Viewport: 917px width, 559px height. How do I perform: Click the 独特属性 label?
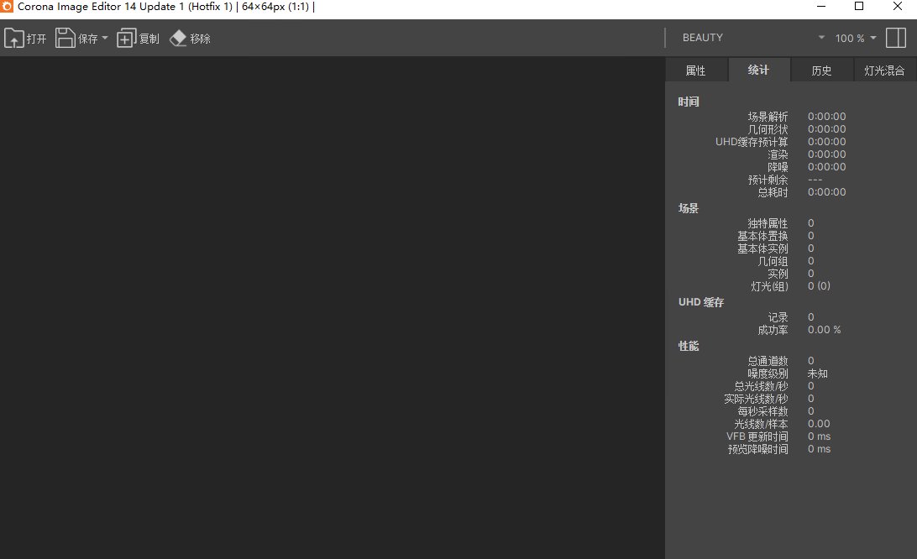768,223
